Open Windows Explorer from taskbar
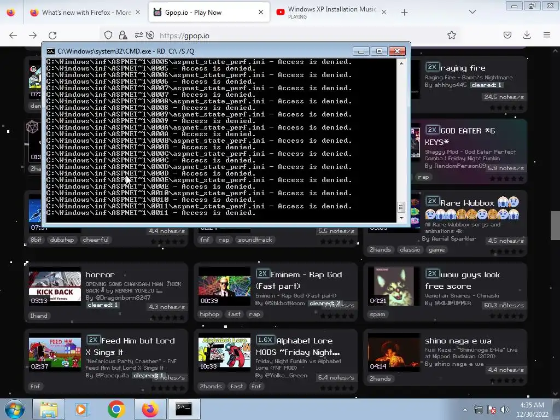 (x=49, y=409)
